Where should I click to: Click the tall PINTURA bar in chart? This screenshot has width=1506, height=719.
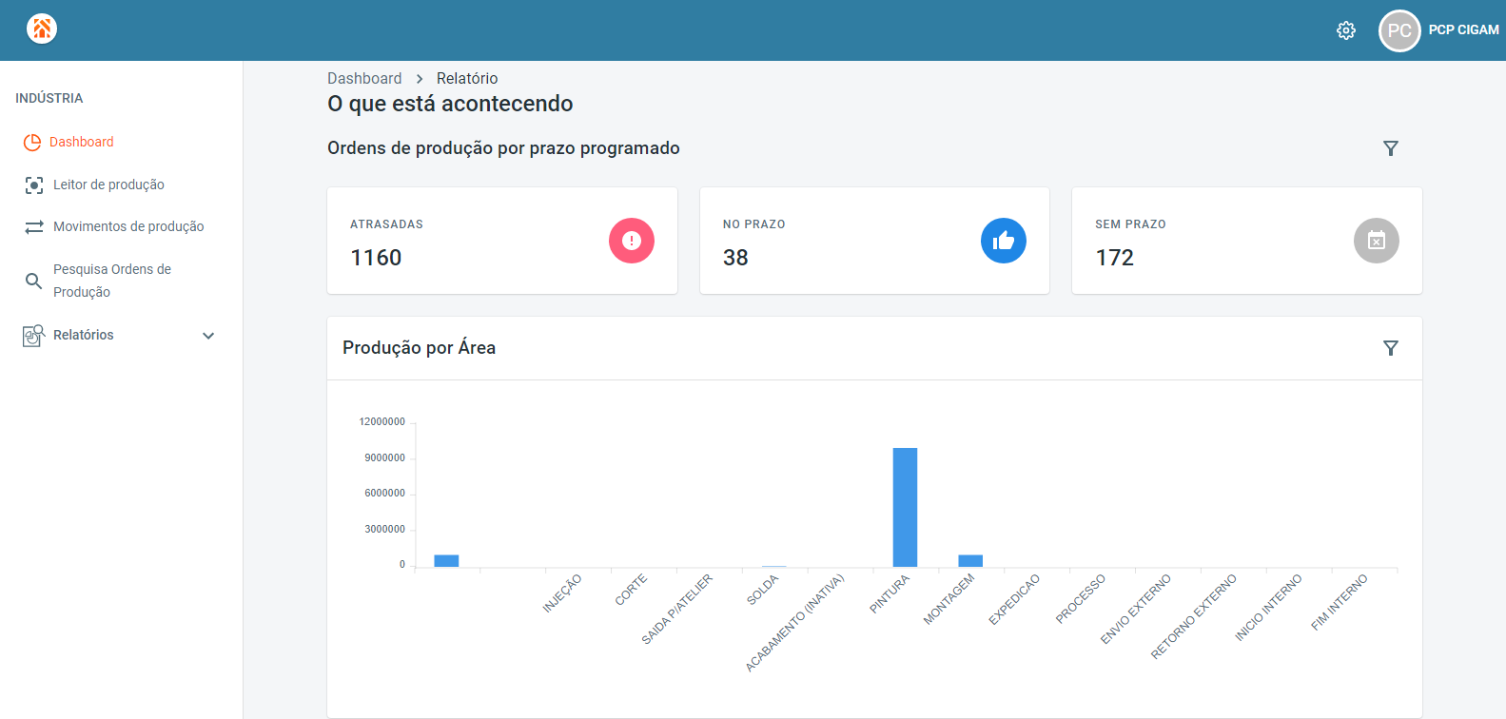click(905, 507)
